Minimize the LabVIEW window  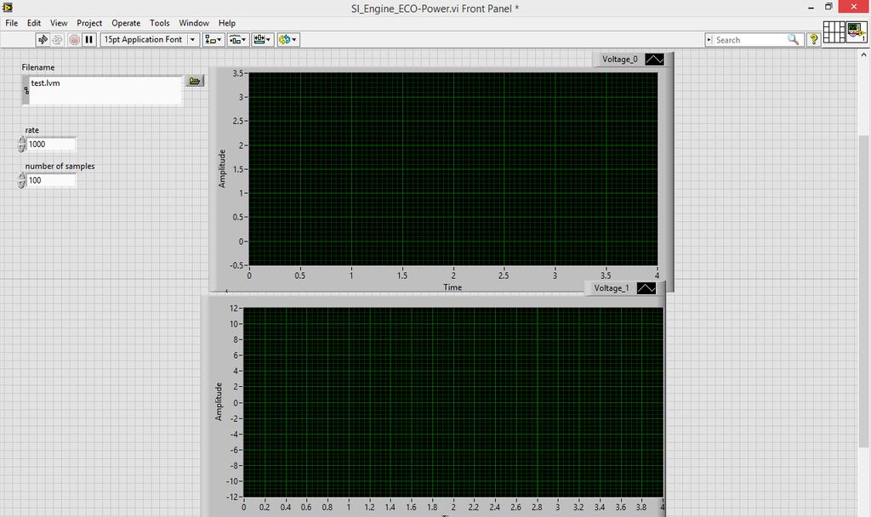tap(811, 7)
